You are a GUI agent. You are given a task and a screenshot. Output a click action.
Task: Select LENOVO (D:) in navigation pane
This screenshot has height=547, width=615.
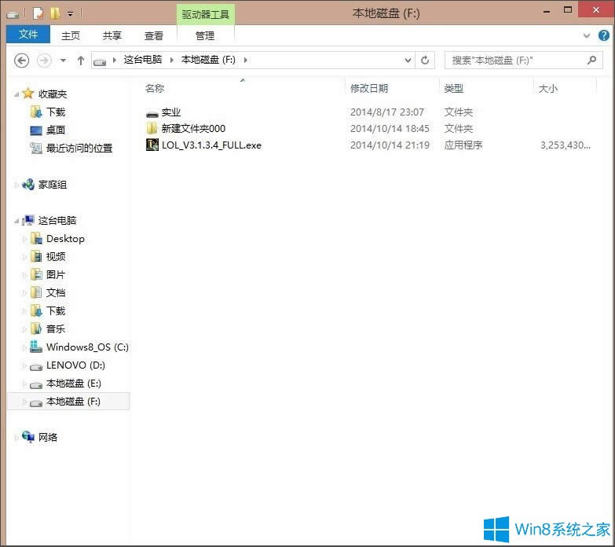click(75, 365)
